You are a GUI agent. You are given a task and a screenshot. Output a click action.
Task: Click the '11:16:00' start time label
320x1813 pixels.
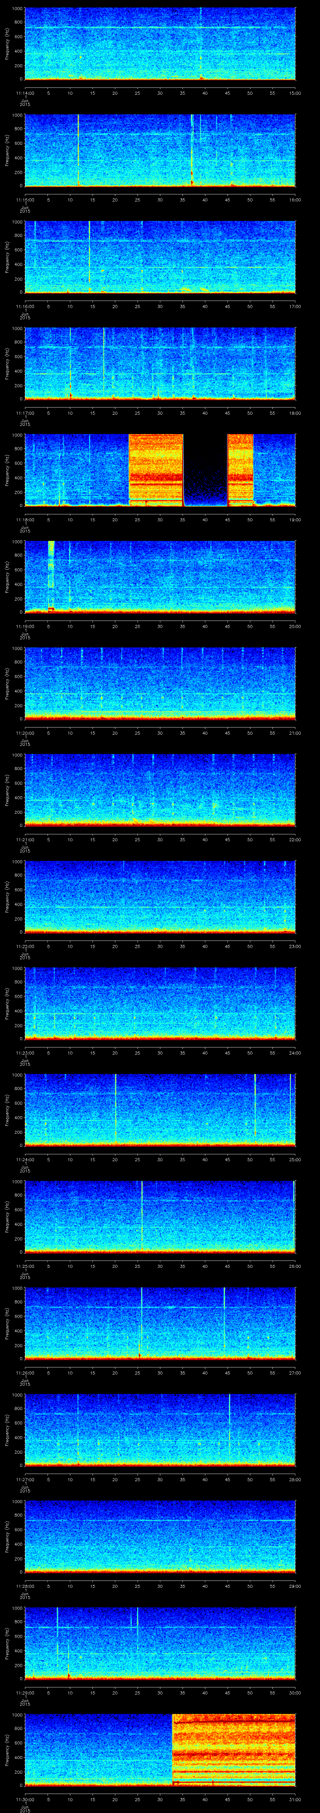tap(25, 306)
